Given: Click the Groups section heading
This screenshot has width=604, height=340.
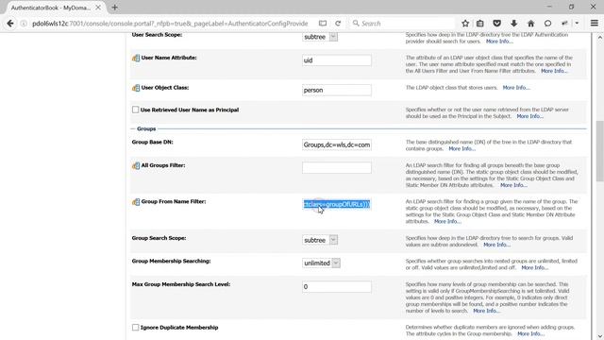Looking at the screenshot, I should tap(146, 128).
